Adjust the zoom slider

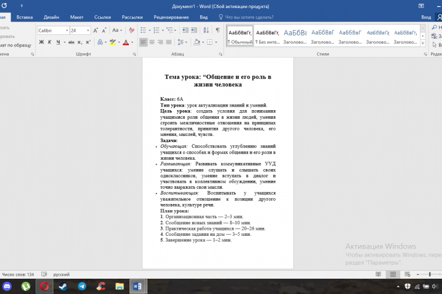(x=430, y=274)
